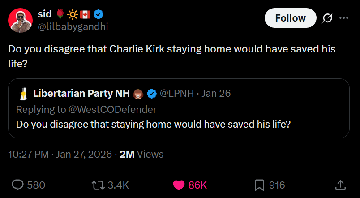Open sid's profile picture

tap(20, 20)
